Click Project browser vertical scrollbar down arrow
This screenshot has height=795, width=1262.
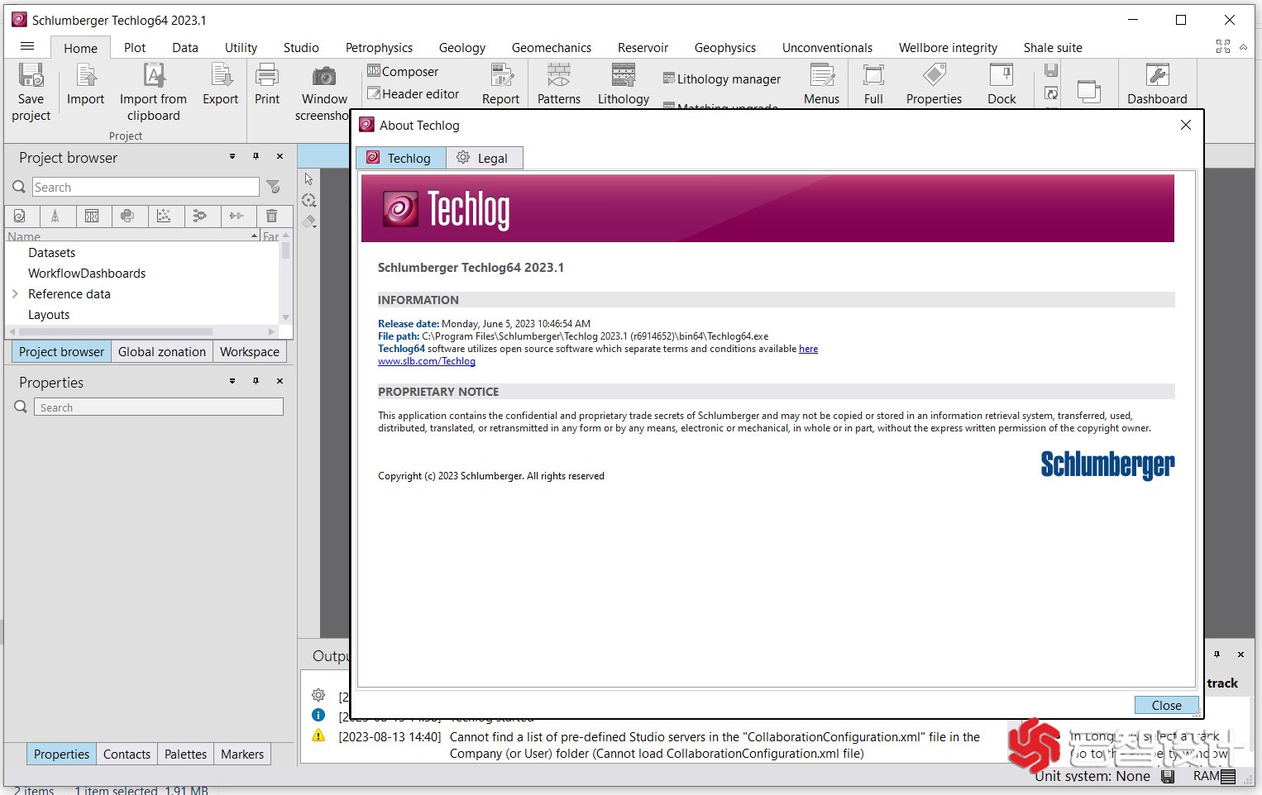click(x=285, y=317)
